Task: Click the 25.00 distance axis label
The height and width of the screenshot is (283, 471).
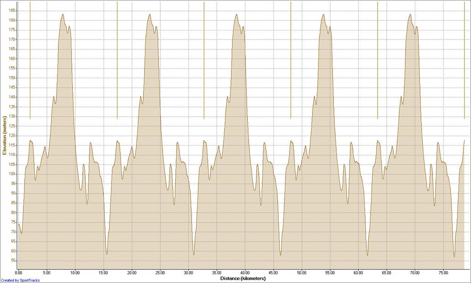Action: pyautogui.click(x=160, y=273)
